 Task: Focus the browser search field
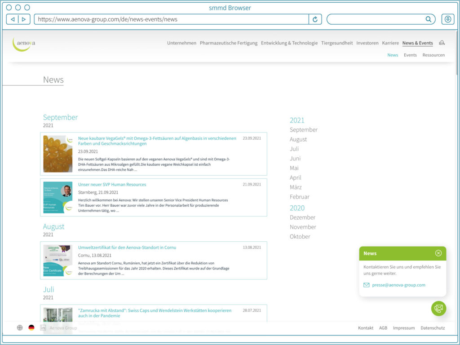coord(381,19)
